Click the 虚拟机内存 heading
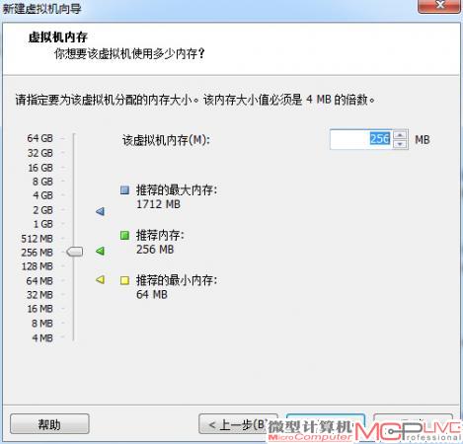 click(57, 37)
